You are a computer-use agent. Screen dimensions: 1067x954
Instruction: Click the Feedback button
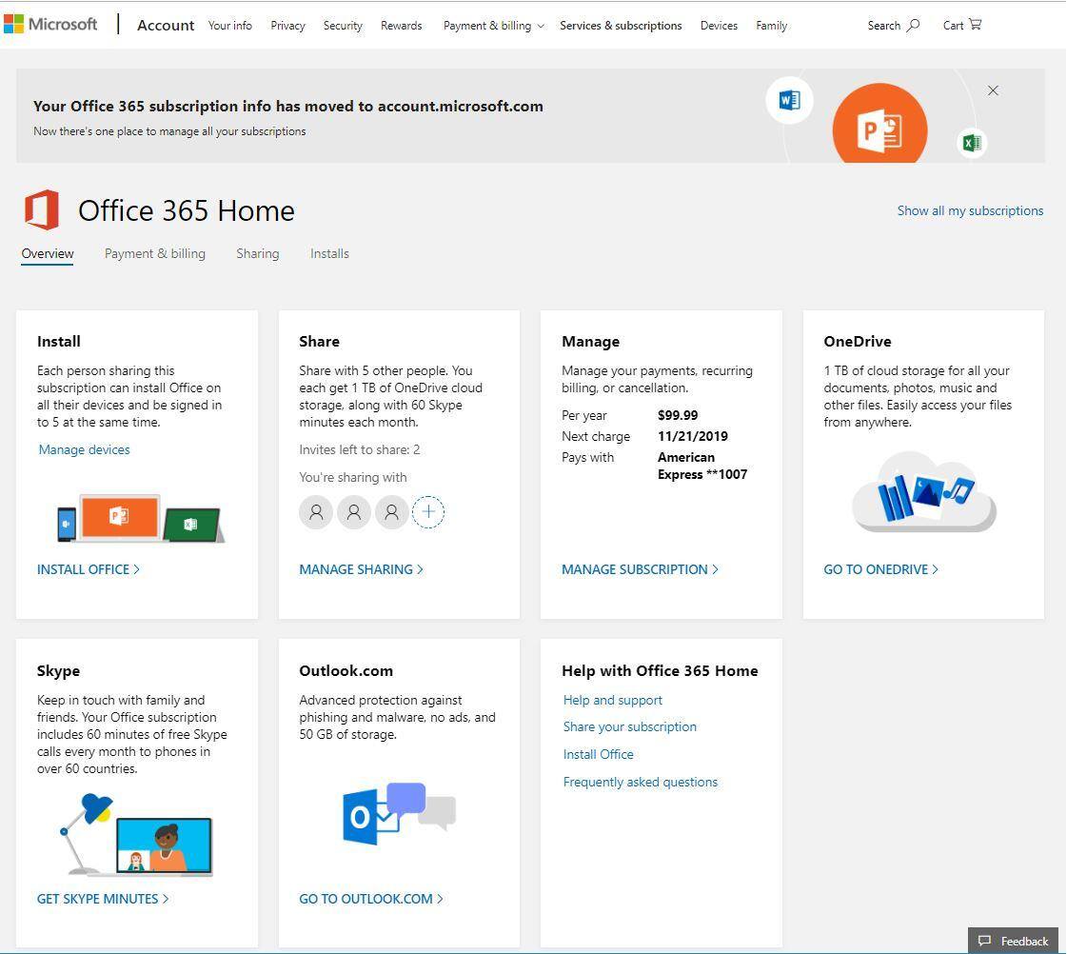pos(1014,941)
